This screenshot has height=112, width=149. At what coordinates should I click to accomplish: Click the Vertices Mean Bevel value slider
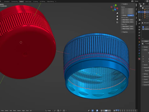click(x=128, y=20)
